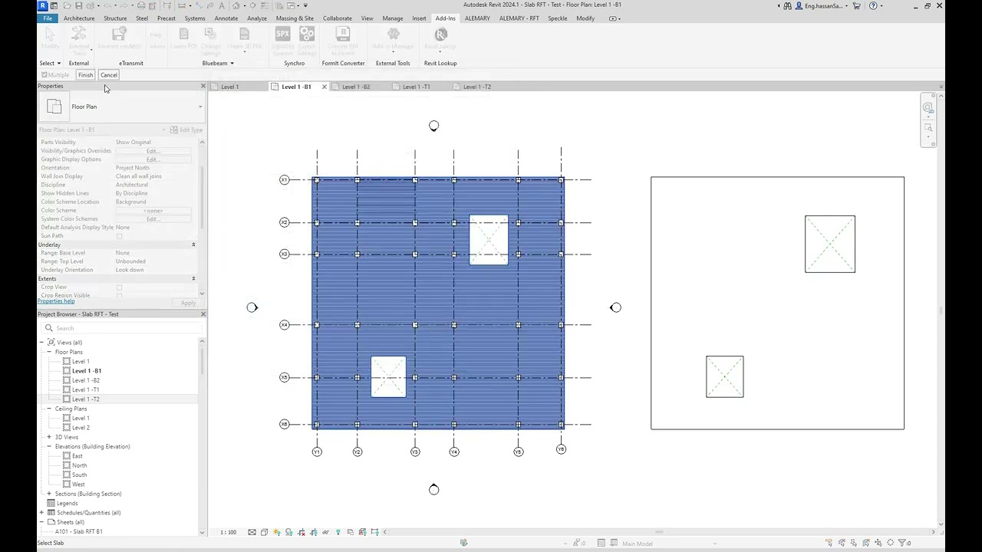
Task: Open the Structure ribbon tab
Action: coord(115,18)
